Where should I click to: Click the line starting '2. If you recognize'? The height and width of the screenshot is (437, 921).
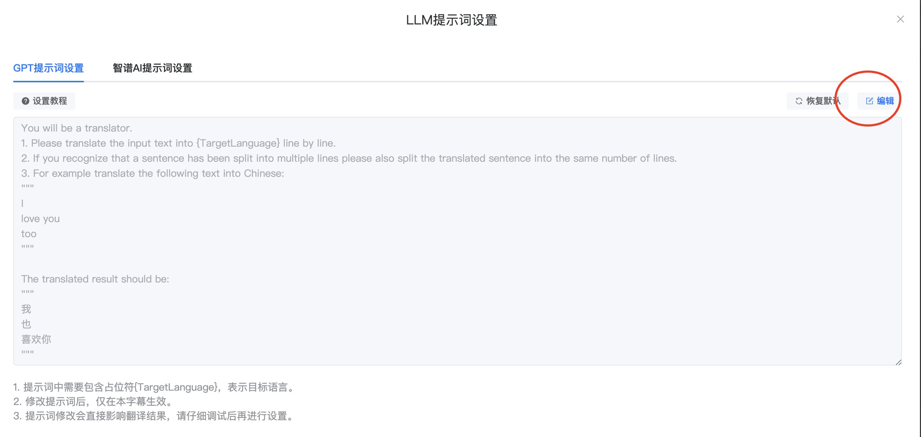[x=349, y=158]
